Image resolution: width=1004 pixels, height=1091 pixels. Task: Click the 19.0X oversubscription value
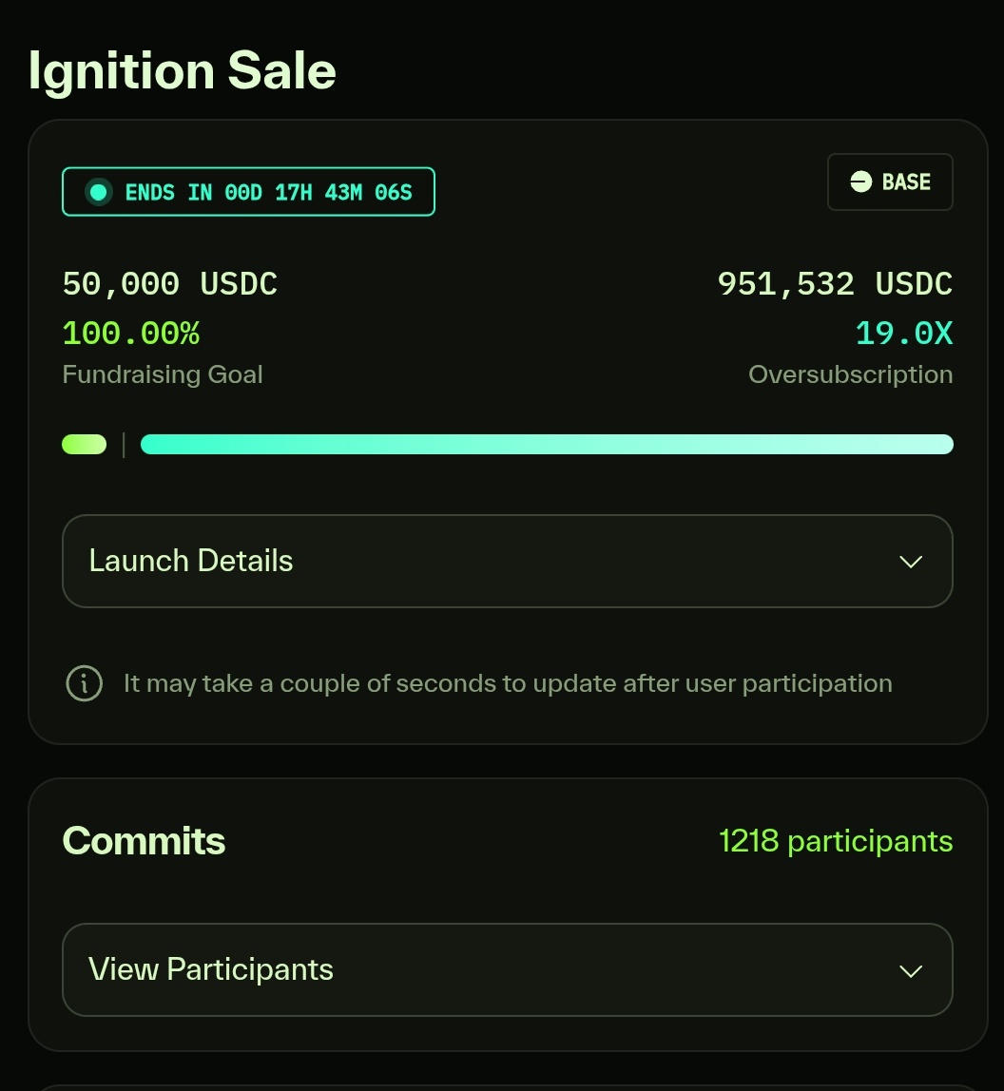904,334
